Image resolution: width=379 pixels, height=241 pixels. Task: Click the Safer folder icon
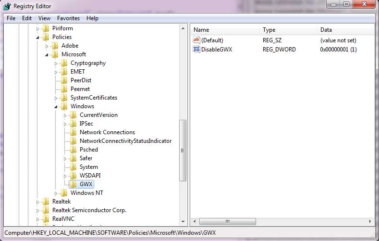tap(73, 158)
